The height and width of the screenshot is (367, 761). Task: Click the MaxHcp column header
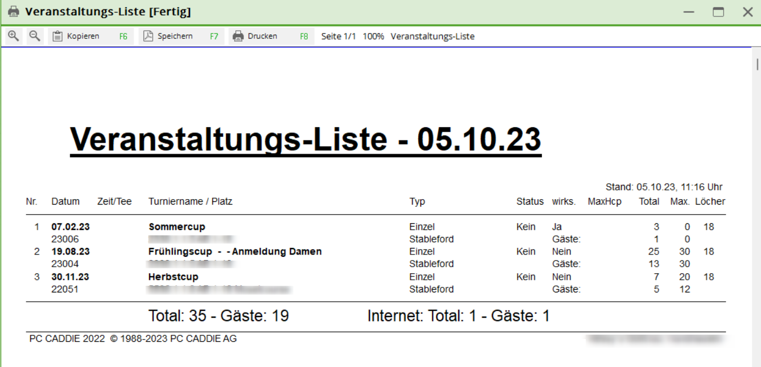[x=604, y=201]
